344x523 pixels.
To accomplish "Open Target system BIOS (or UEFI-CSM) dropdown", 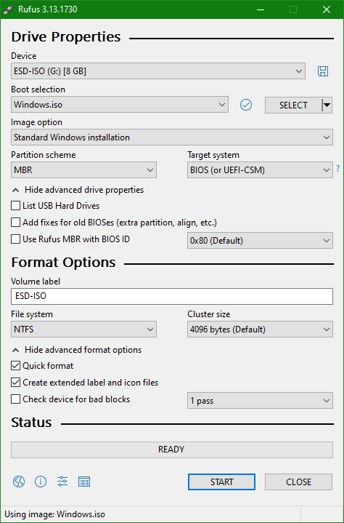I will click(260, 170).
